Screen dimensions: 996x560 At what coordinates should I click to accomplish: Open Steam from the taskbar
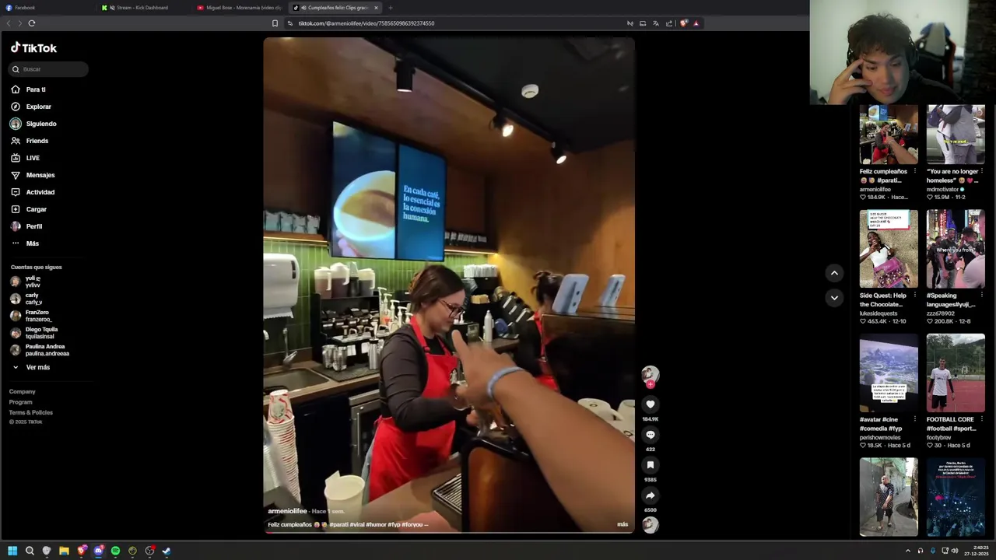(x=167, y=551)
